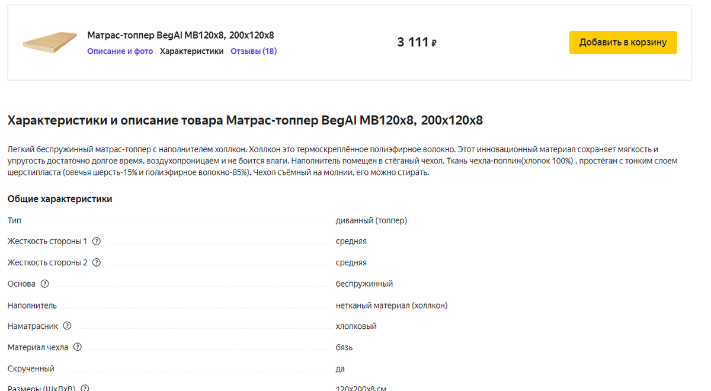The height and width of the screenshot is (391, 711).
Task: Click the help icon next to Жесткость стороны 1
Action: tap(97, 241)
